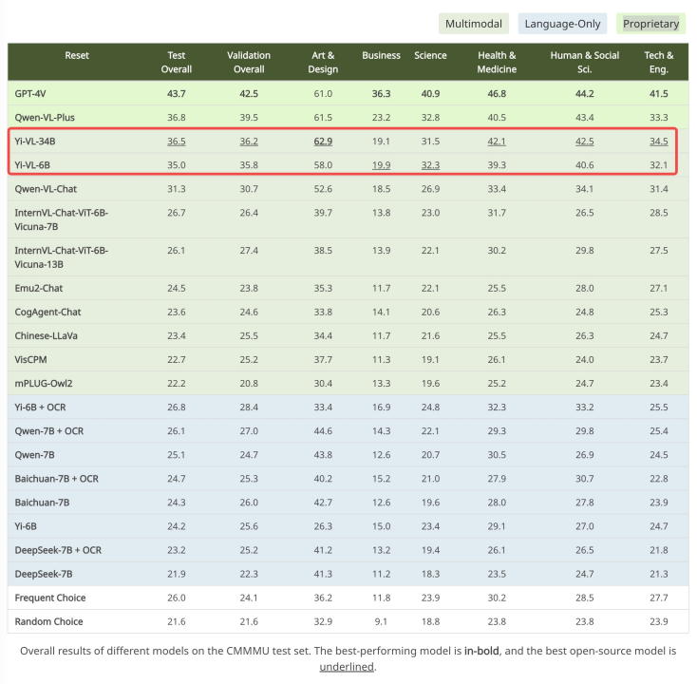Click the DeepSeek-7B + OCR row name

pyautogui.click(x=58, y=551)
